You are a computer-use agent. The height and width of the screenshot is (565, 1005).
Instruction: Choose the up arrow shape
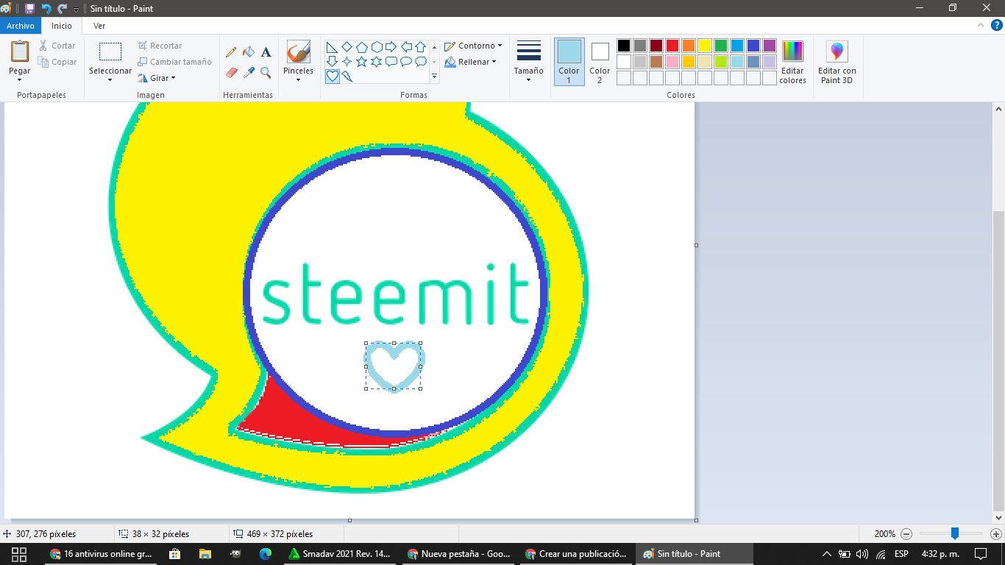pos(420,47)
